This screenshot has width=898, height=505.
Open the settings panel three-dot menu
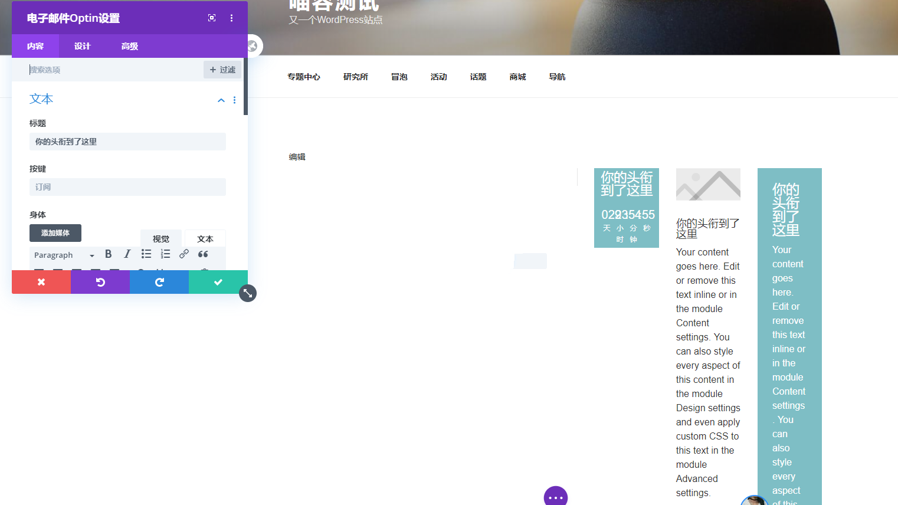tap(231, 18)
